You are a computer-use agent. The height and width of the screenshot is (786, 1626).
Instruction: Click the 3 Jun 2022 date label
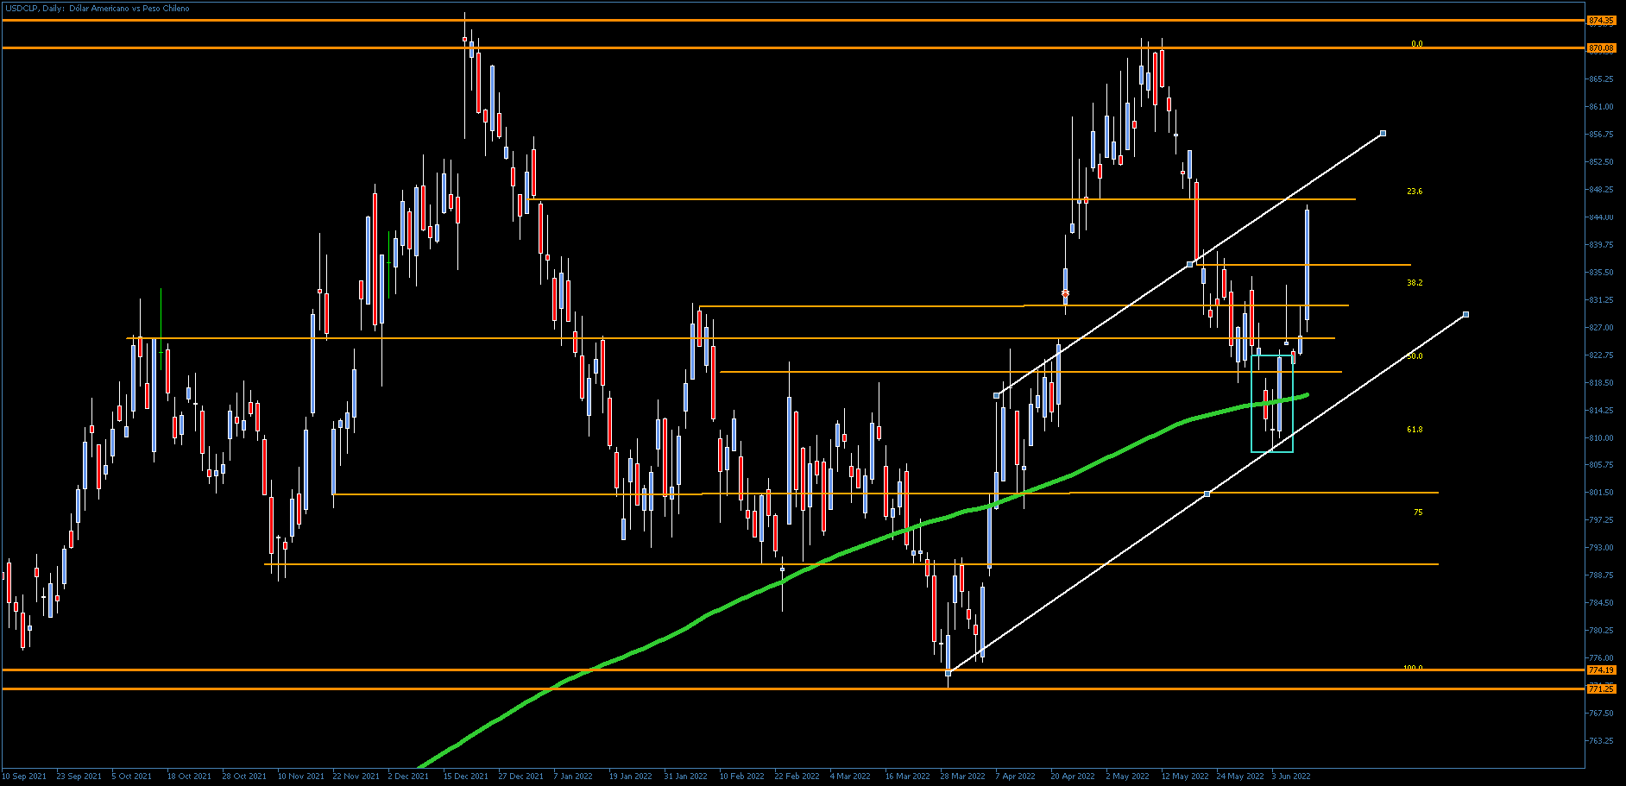(x=1290, y=777)
